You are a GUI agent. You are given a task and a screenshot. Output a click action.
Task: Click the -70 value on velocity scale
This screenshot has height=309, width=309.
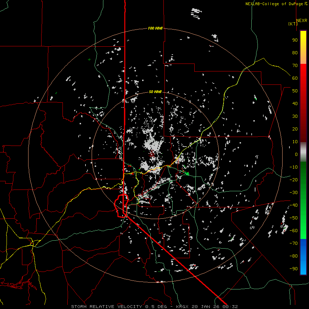[294, 243]
